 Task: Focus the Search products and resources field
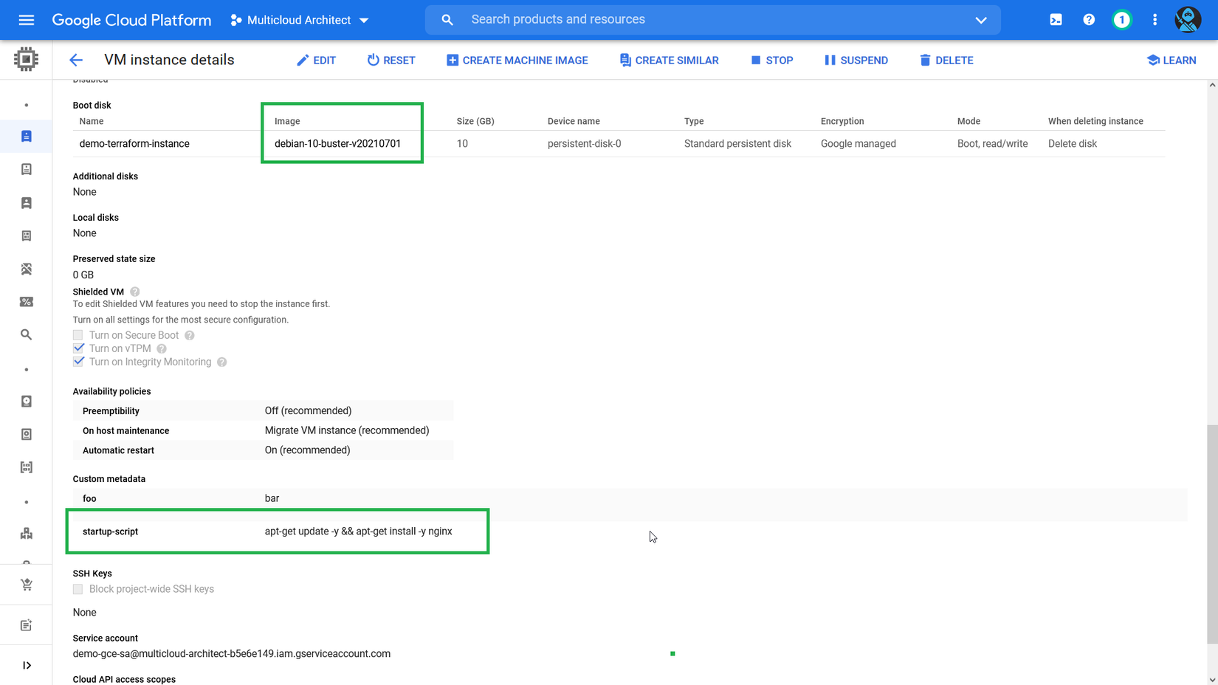[x=713, y=20]
